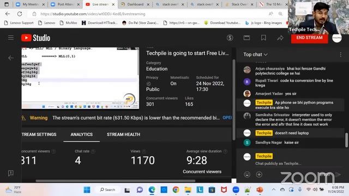The height and width of the screenshot is (196, 349).
Task: Click the browser address bar URL
Action: coord(93,14)
